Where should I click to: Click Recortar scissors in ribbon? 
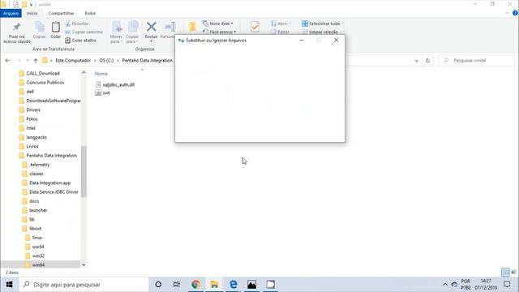pos(77,24)
